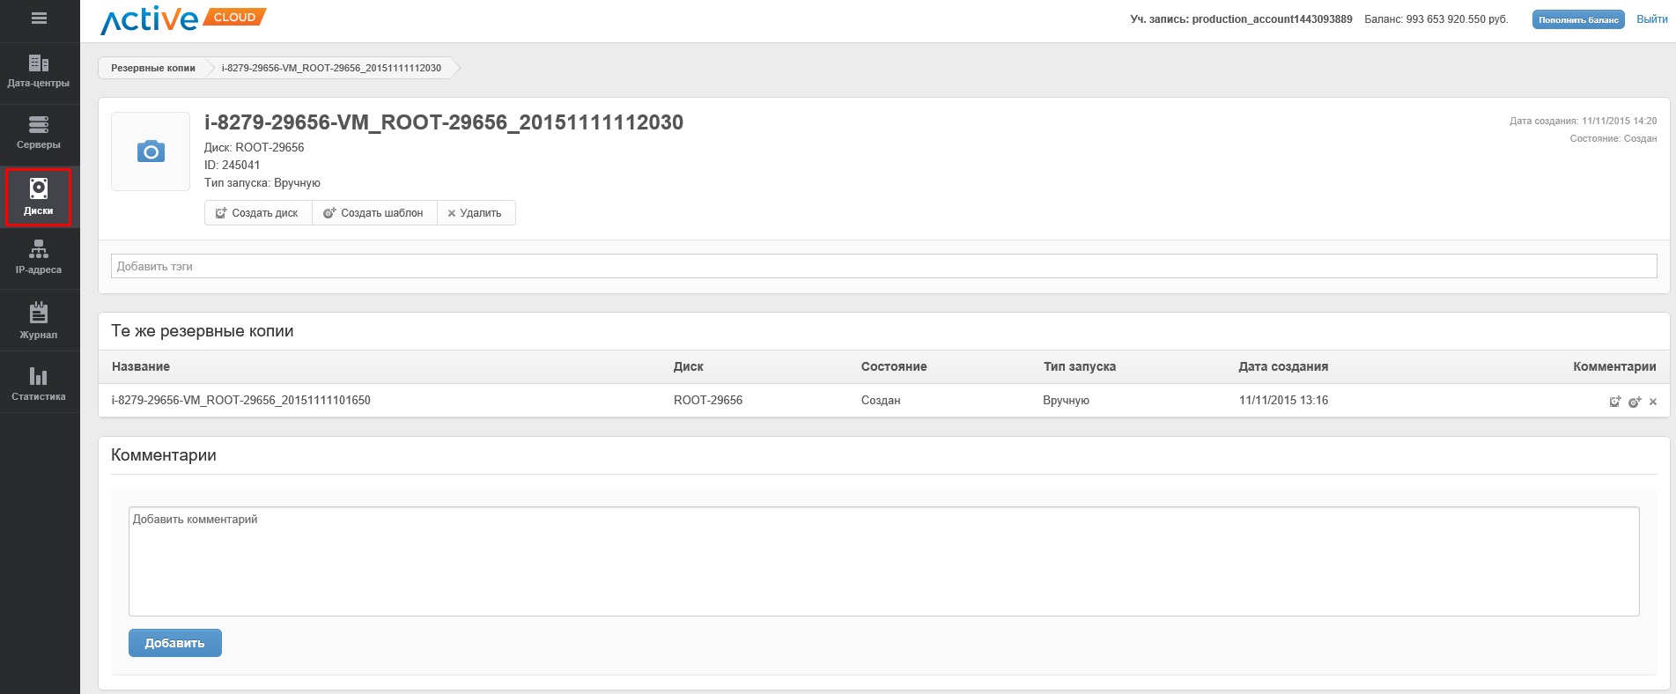View Статистика in the sidebar
The width and height of the screenshot is (1676, 694).
coord(39,383)
